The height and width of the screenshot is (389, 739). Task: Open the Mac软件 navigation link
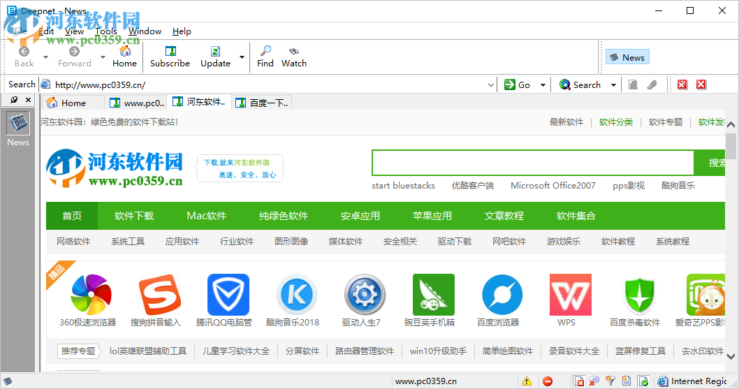pyautogui.click(x=207, y=216)
